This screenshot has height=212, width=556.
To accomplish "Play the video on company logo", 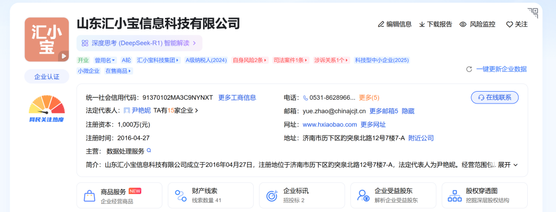I will tap(64, 56).
